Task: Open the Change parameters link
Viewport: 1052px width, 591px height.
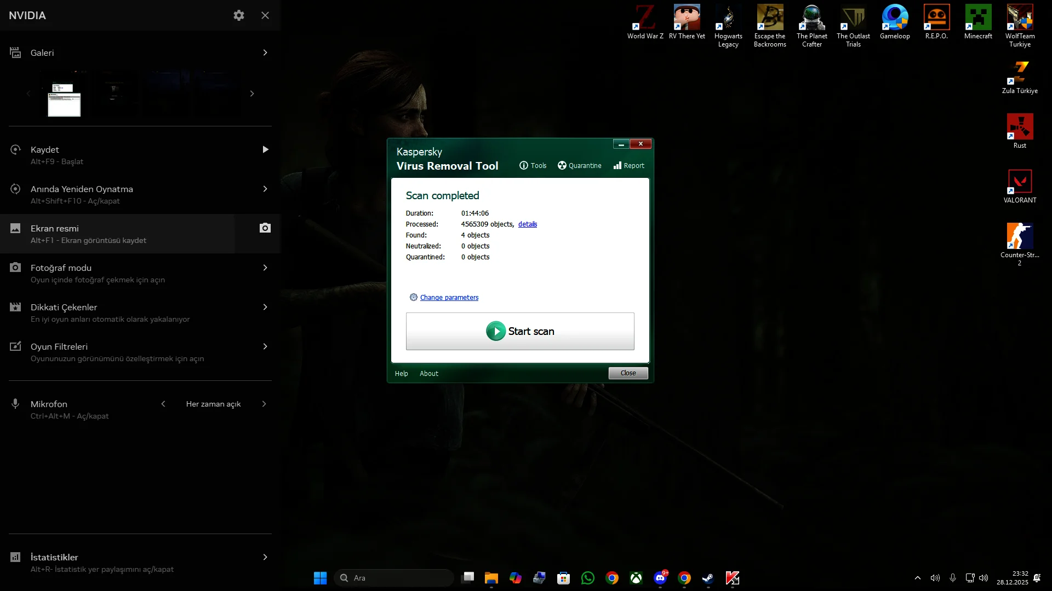Action: 449,297
